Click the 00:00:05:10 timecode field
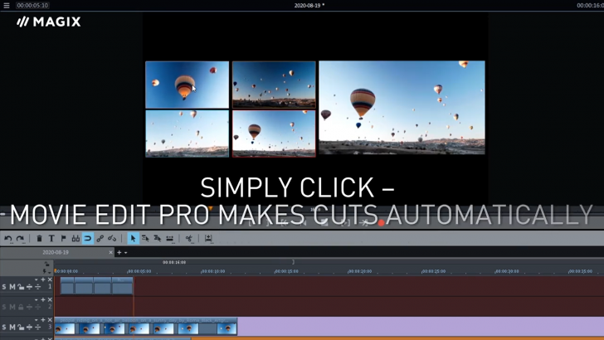604x340 pixels. pos(32,6)
